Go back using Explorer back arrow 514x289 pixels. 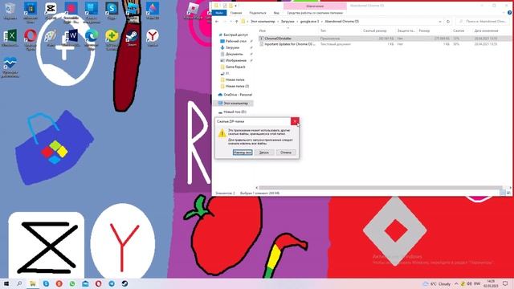[217, 22]
